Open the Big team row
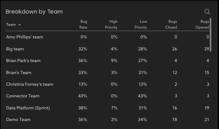 tap(15, 49)
